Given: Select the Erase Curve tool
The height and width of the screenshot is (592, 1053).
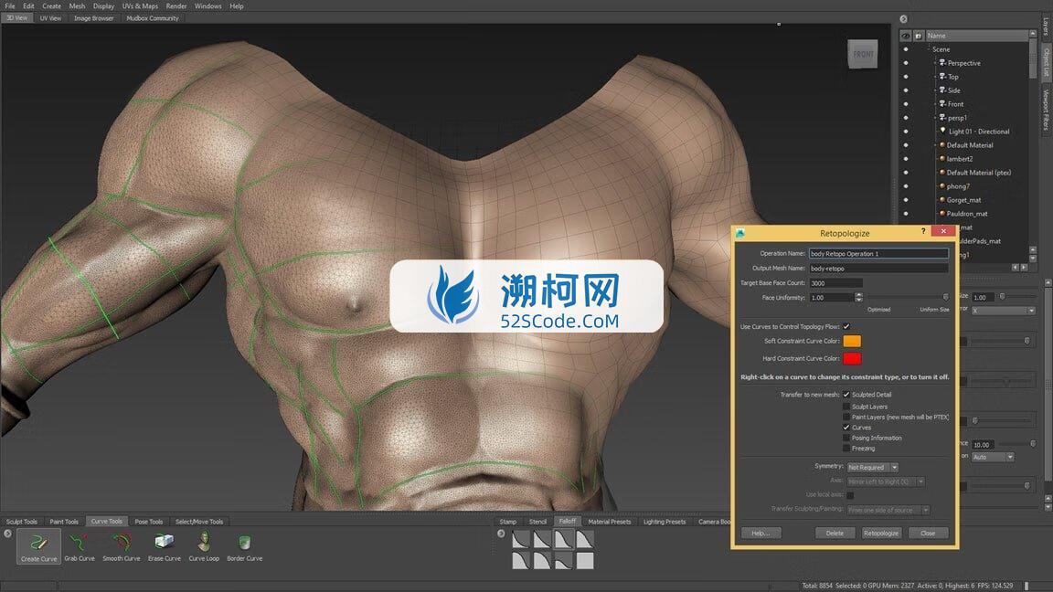Looking at the screenshot, I should (165, 545).
